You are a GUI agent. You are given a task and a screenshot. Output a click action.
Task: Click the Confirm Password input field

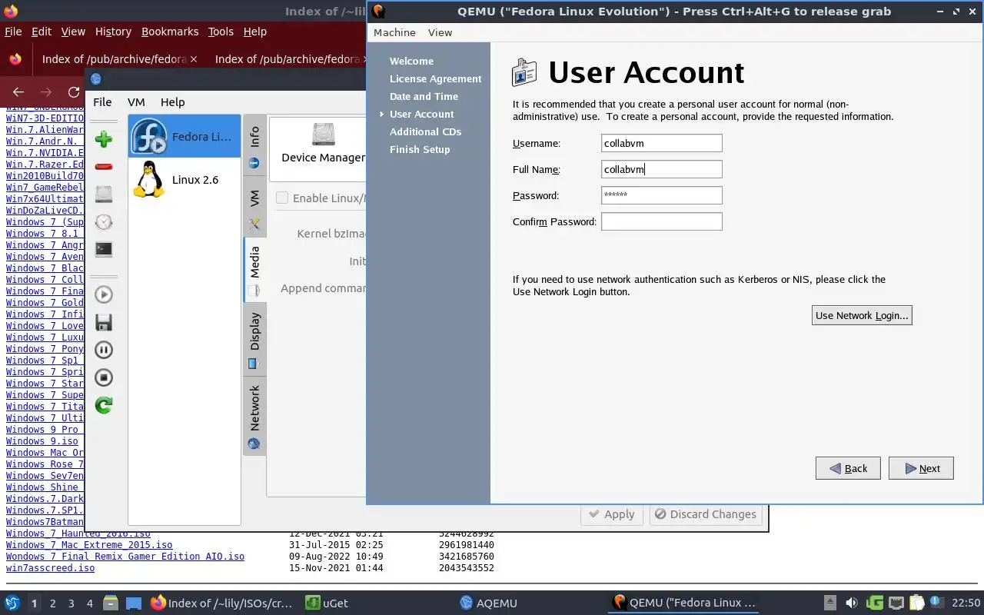[x=662, y=221]
